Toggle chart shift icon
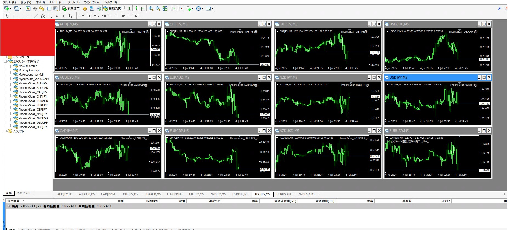Screen dimensions: 508x230 pos(180,8)
